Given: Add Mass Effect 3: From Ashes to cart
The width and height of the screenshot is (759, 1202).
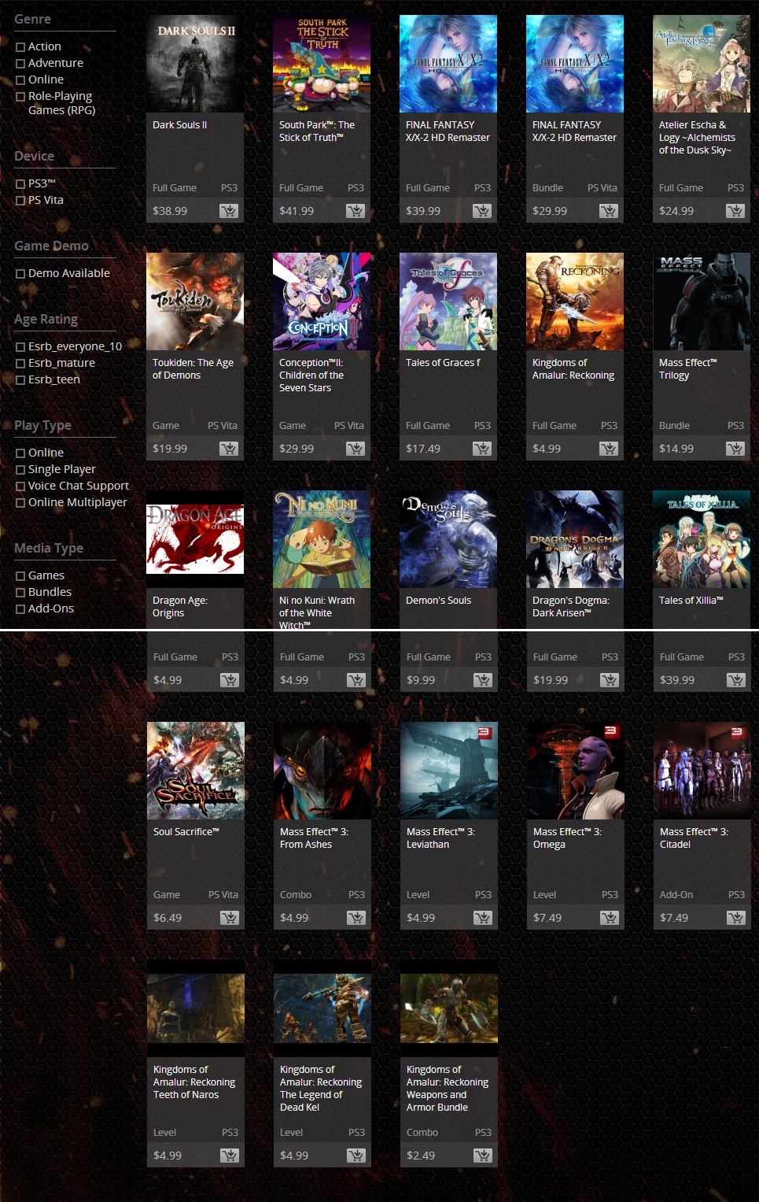Looking at the screenshot, I should coord(356,918).
